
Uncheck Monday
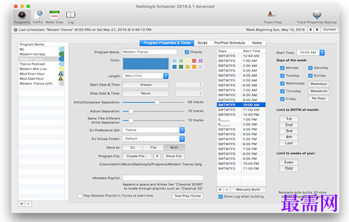coord(282,68)
